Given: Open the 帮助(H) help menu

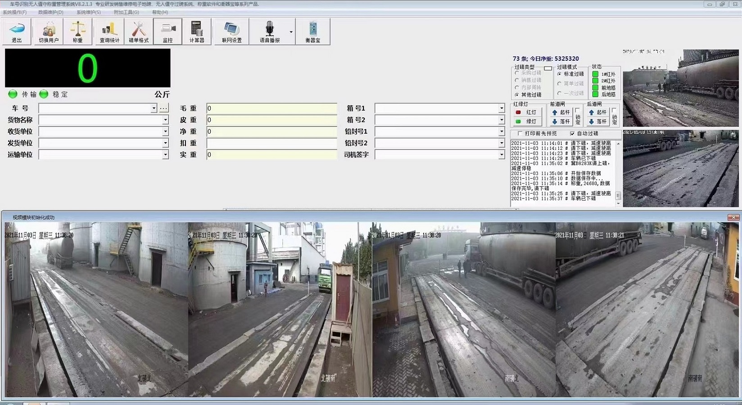Looking at the screenshot, I should coord(158,12).
